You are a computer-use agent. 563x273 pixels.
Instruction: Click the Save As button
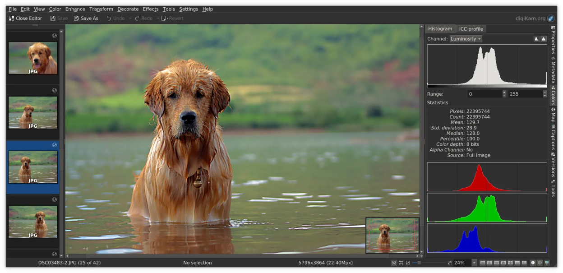pyautogui.click(x=86, y=19)
